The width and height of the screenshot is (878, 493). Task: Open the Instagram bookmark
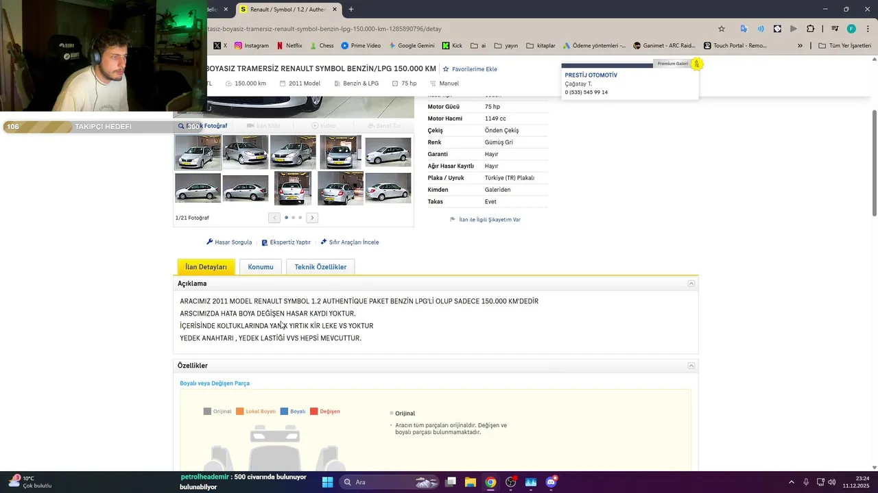click(x=252, y=46)
